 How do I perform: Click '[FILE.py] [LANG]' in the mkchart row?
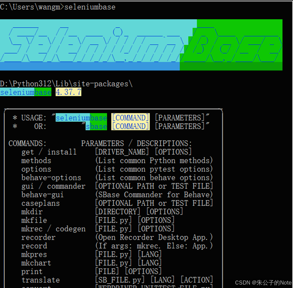[128, 263]
